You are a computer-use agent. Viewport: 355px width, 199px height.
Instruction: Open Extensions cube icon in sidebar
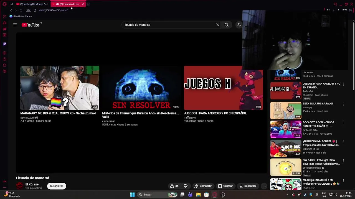pos(4,65)
